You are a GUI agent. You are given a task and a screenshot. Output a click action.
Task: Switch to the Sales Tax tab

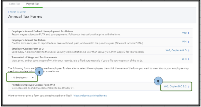[x=14, y=4]
